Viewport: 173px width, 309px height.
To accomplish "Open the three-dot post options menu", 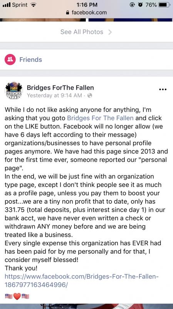I will [x=163, y=90].
